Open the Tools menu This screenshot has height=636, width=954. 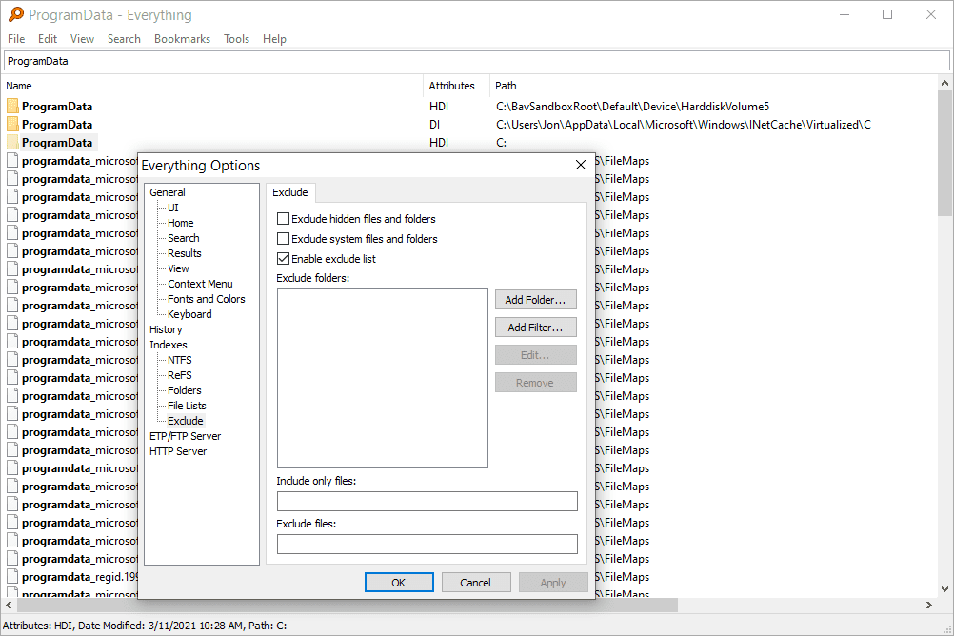(x=236, y=39)
